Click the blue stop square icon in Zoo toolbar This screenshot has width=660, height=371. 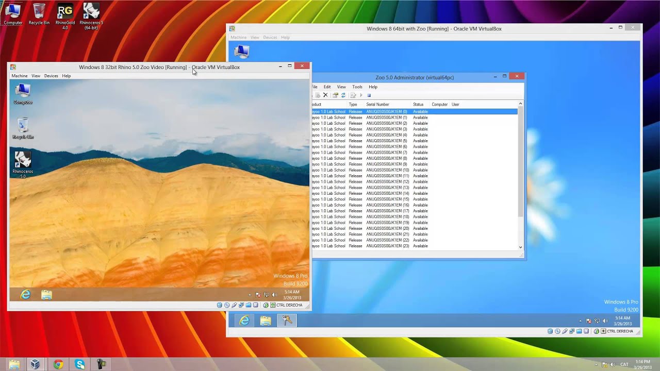(369, 95)
